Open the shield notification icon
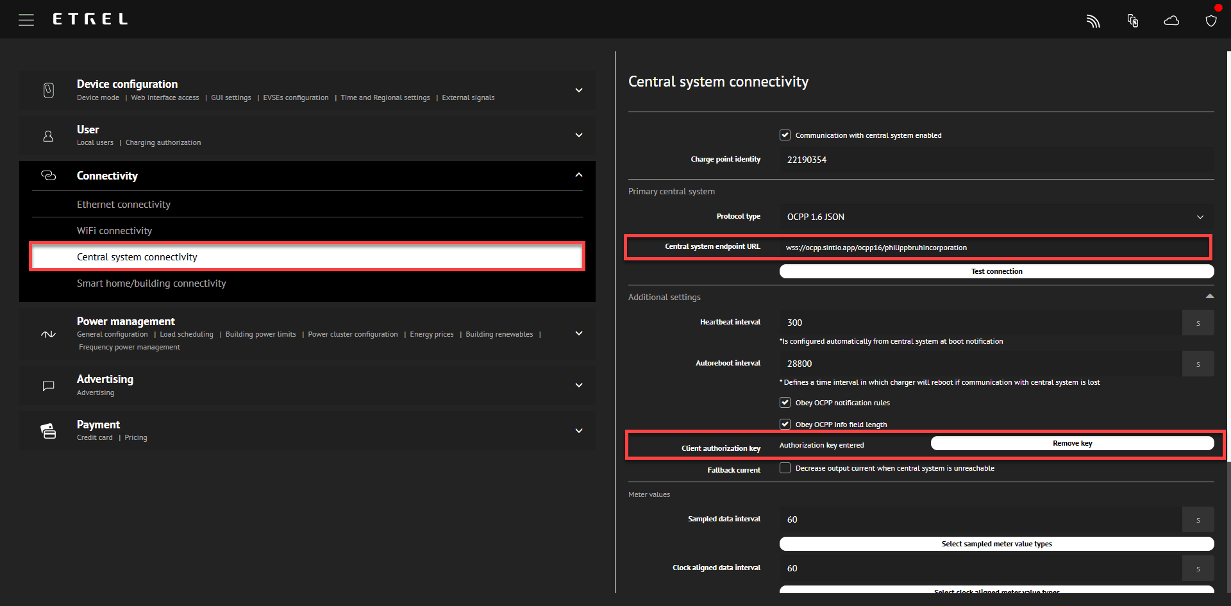 pyautogui.click(x=1211, y=21)
